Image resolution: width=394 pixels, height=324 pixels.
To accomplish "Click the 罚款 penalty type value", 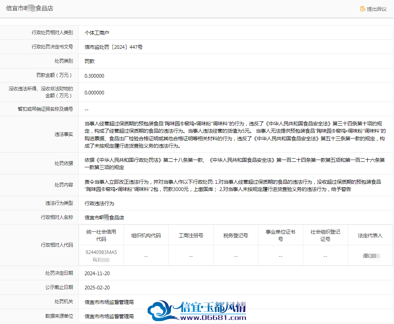I will click(x=89, y=61).
